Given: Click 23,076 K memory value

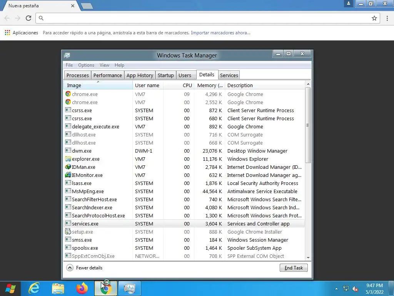Looking at the screenshot, I should (212, 151).
